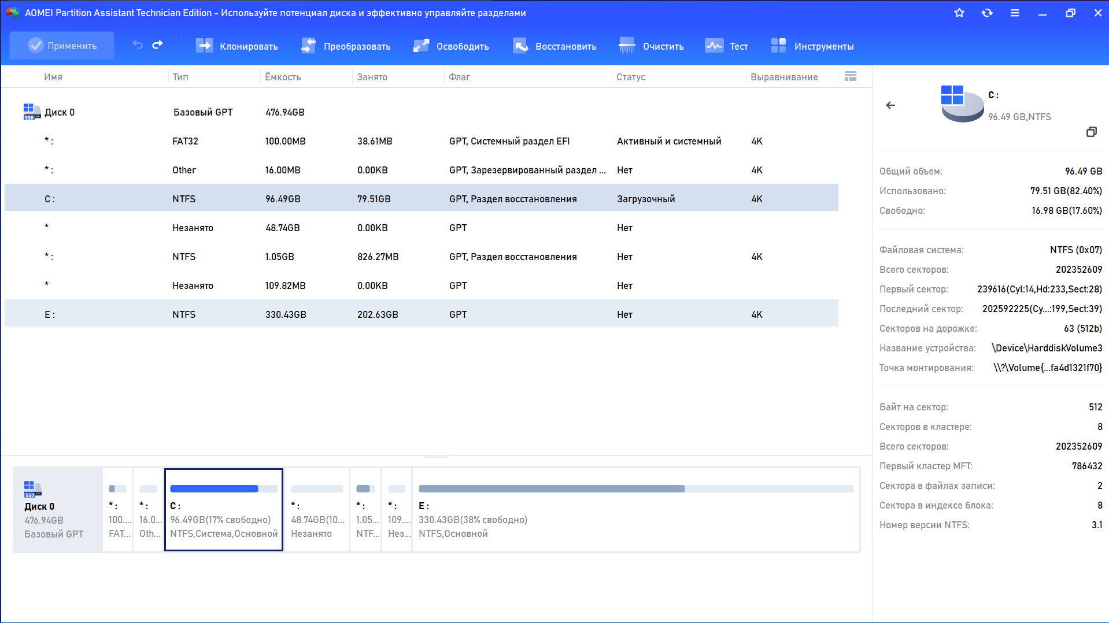Select the FAT32 100.00MB EFI partition row
1109x623 pixels.
tap(422, 141)
